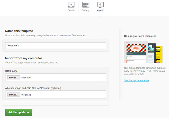Image resolution: width=169 pixels, height=118 pixels.
Task: Select the Import tab label
Action: [x=100, y=10]
